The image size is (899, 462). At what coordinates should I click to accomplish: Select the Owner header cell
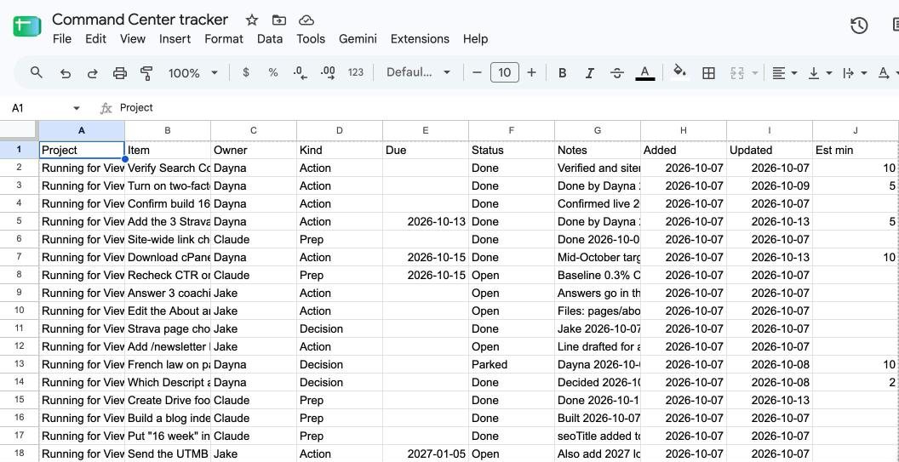254,151
